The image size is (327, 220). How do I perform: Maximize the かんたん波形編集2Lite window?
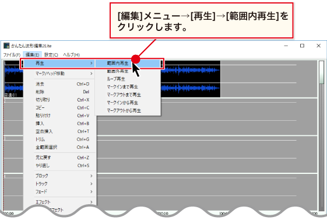click(x=302, y=46)
